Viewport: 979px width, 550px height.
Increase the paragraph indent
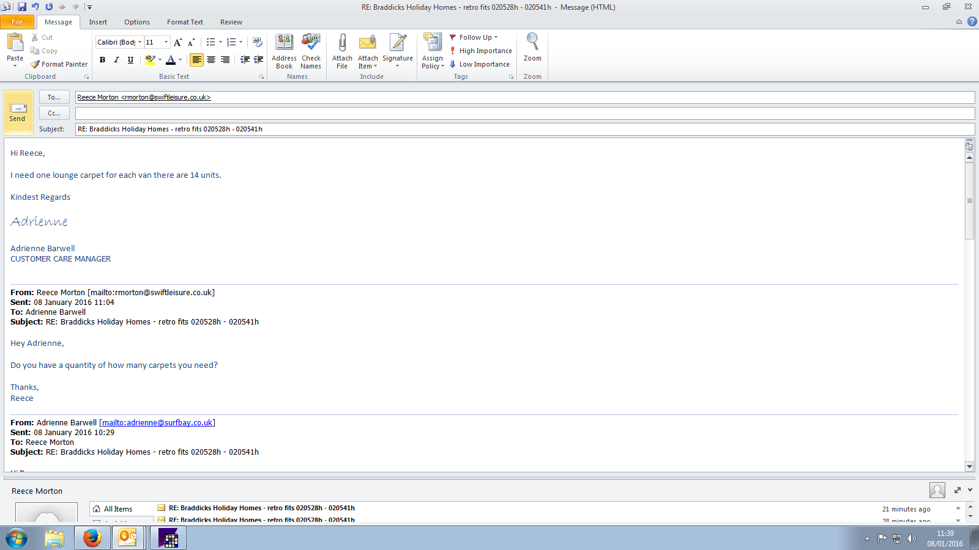pyautogui.click(x=259, y=59)
